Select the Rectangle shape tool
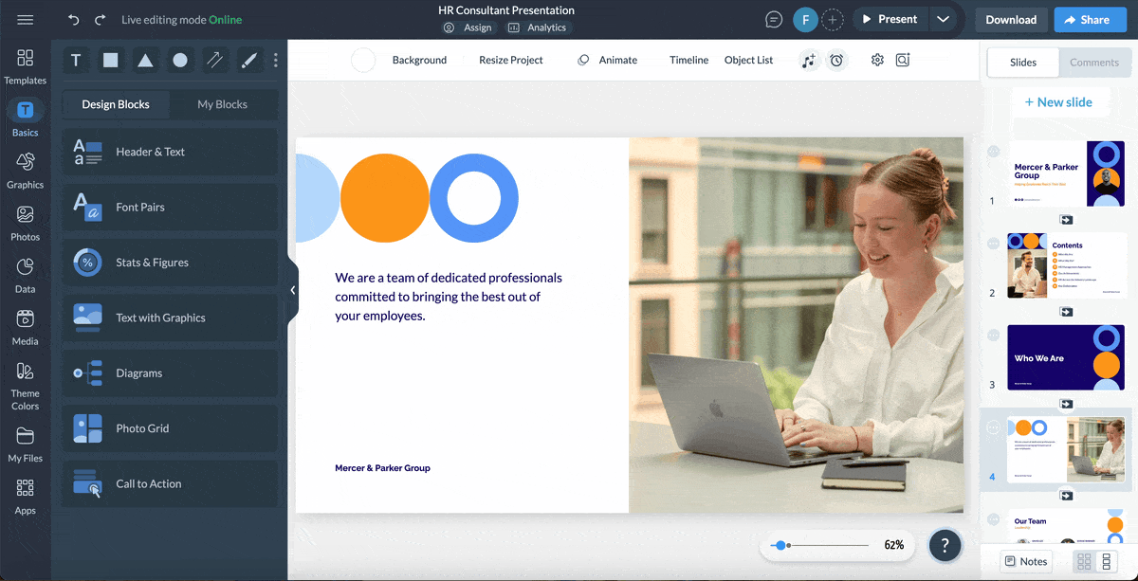This screenshot has height=581, width=1138. [x=110, y=60]
